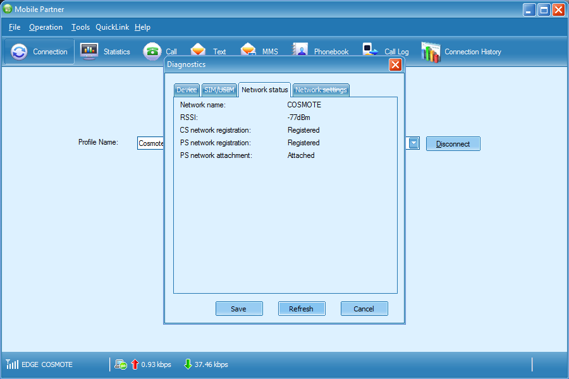The height and width of the screenshot is (379, 569).
Task: Open the Call telephone icon
Action: pos(152,52)
